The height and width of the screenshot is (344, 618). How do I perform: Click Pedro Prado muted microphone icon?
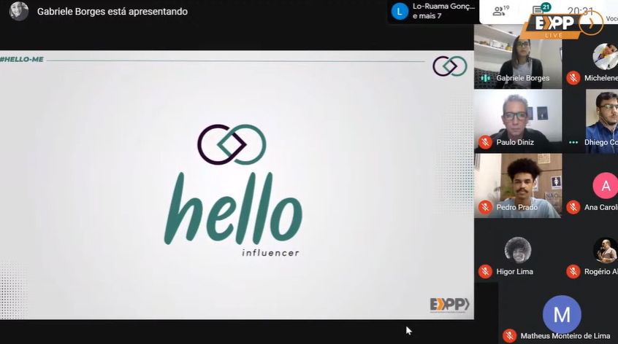click(x=485, y=207)
